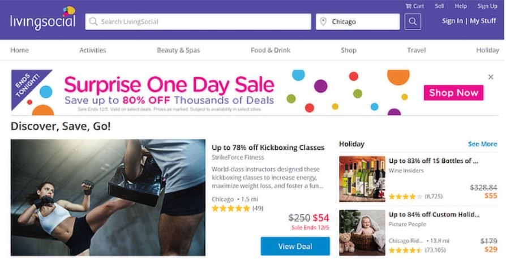Open the wine bottles deal thumbnail
Screen dimensions: 506x259
coord(362,179)
